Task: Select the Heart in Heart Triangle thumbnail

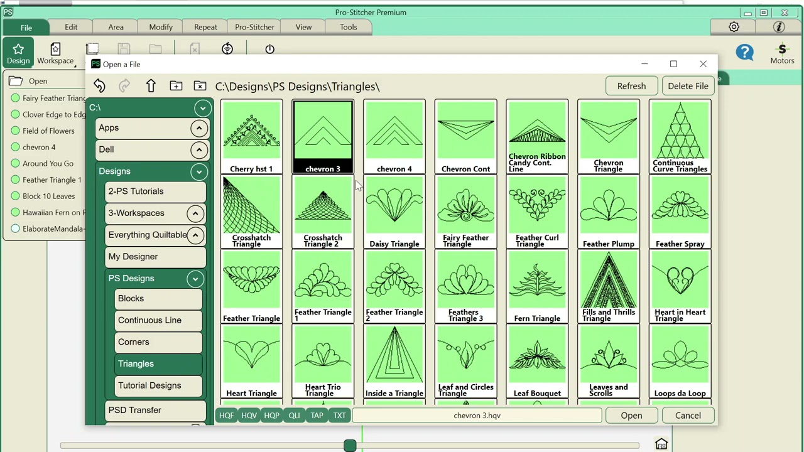Action: coord(680,286)
